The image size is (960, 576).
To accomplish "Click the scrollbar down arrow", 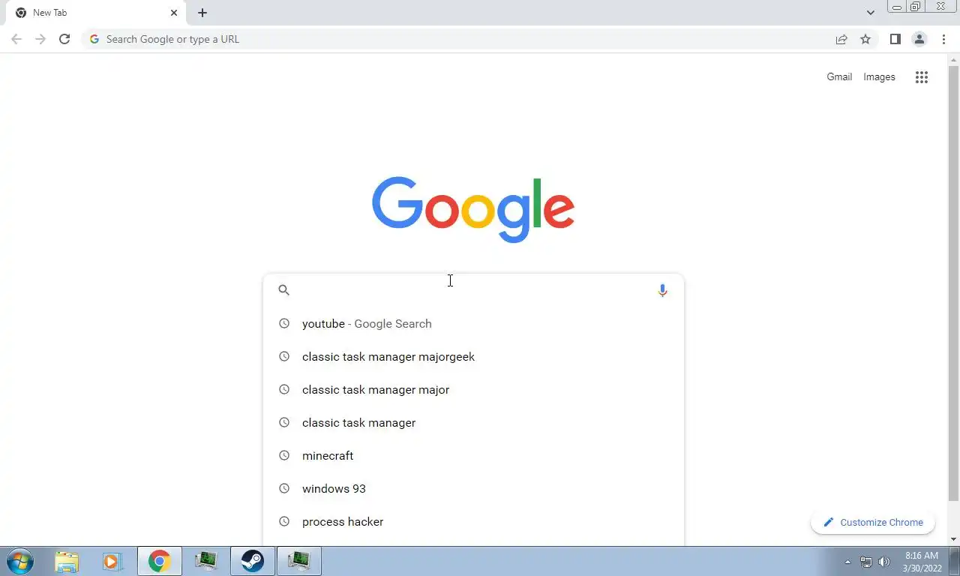I will click(953, 539).
